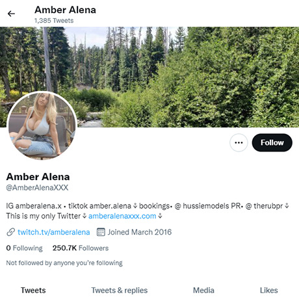The height and width of the screenshot is (299, 299).
Task: Open the twitch.tv/amberalena link
Action: point(54,232)
